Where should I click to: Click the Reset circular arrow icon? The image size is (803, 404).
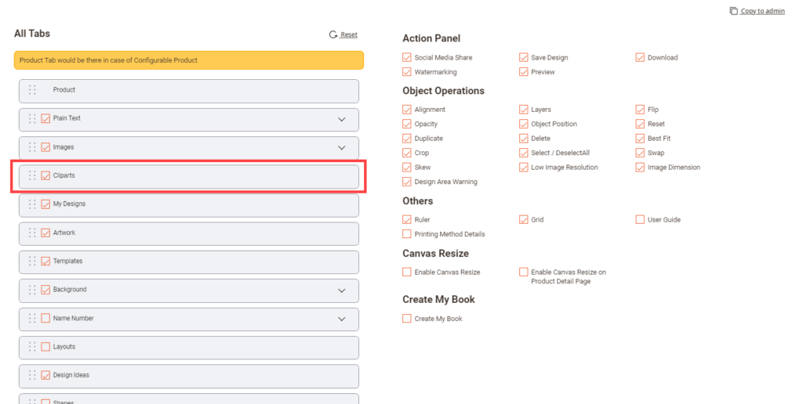coord(333,34)
